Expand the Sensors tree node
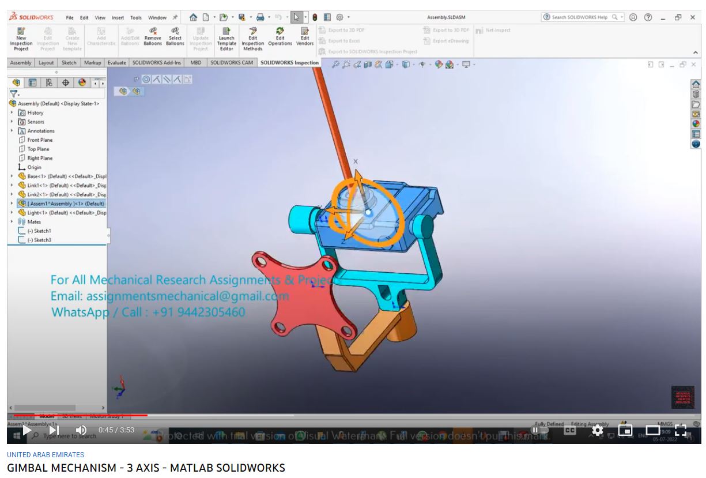This screenshot has height=478, width=706. (12, 122)
